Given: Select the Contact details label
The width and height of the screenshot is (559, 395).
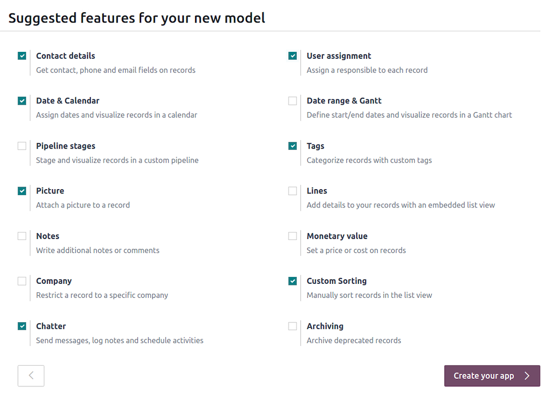Looking at the screenshot, I should [x=65, y=56].
